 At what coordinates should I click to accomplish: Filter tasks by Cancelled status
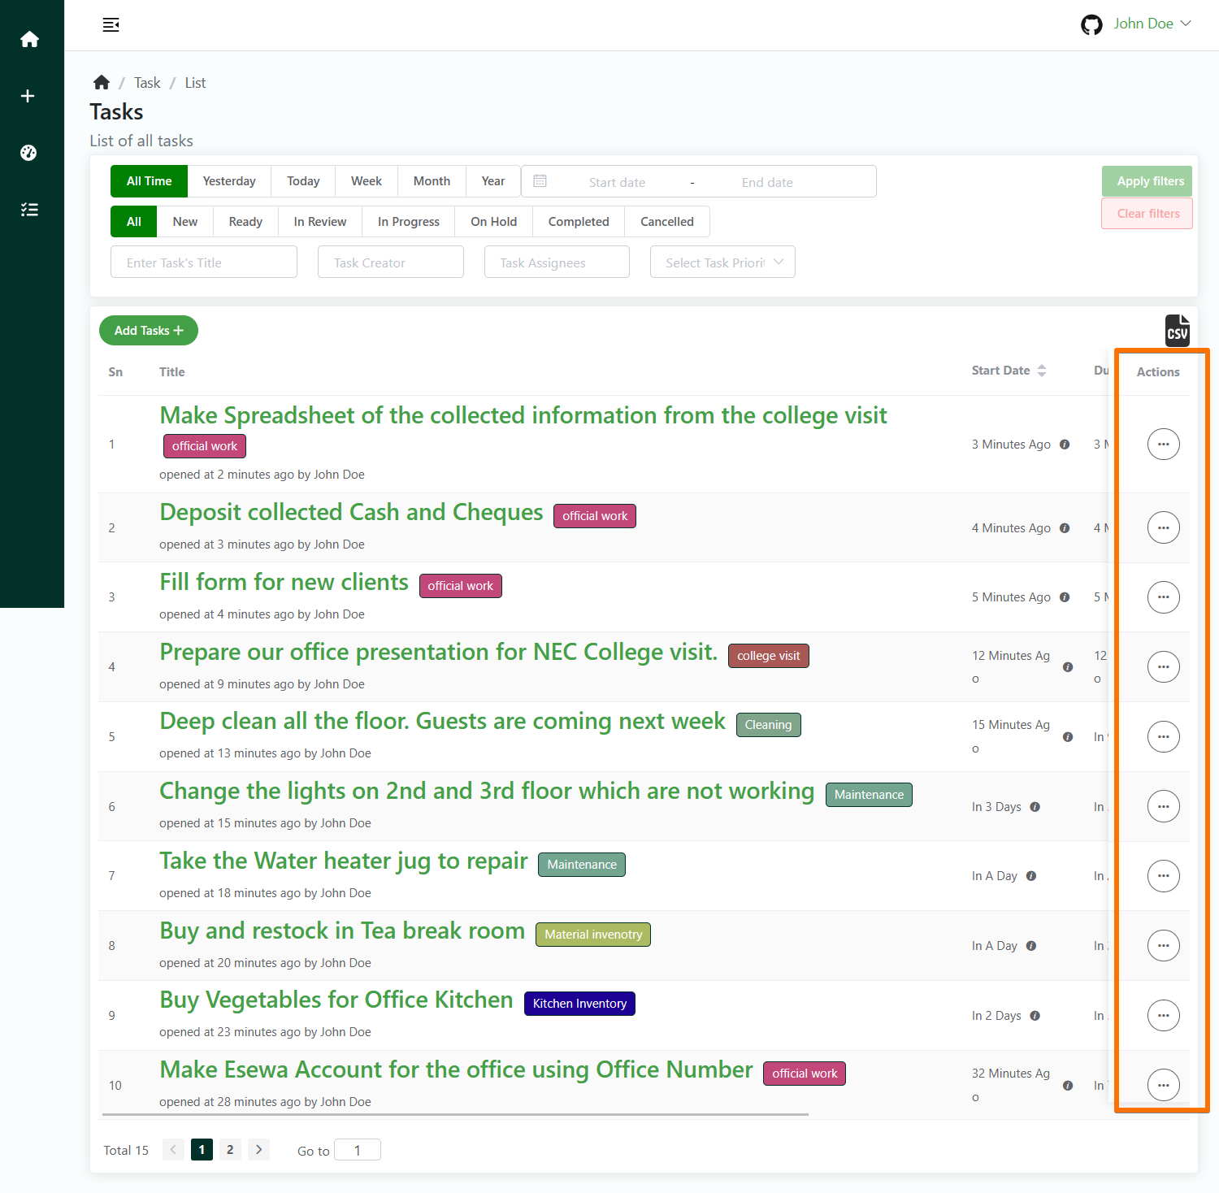pos(667,222)
